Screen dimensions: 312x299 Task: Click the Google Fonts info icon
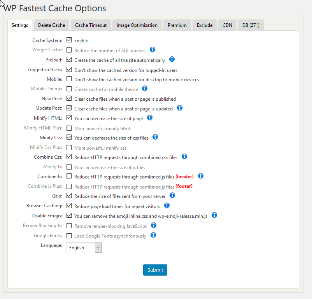tap(153, 235)
